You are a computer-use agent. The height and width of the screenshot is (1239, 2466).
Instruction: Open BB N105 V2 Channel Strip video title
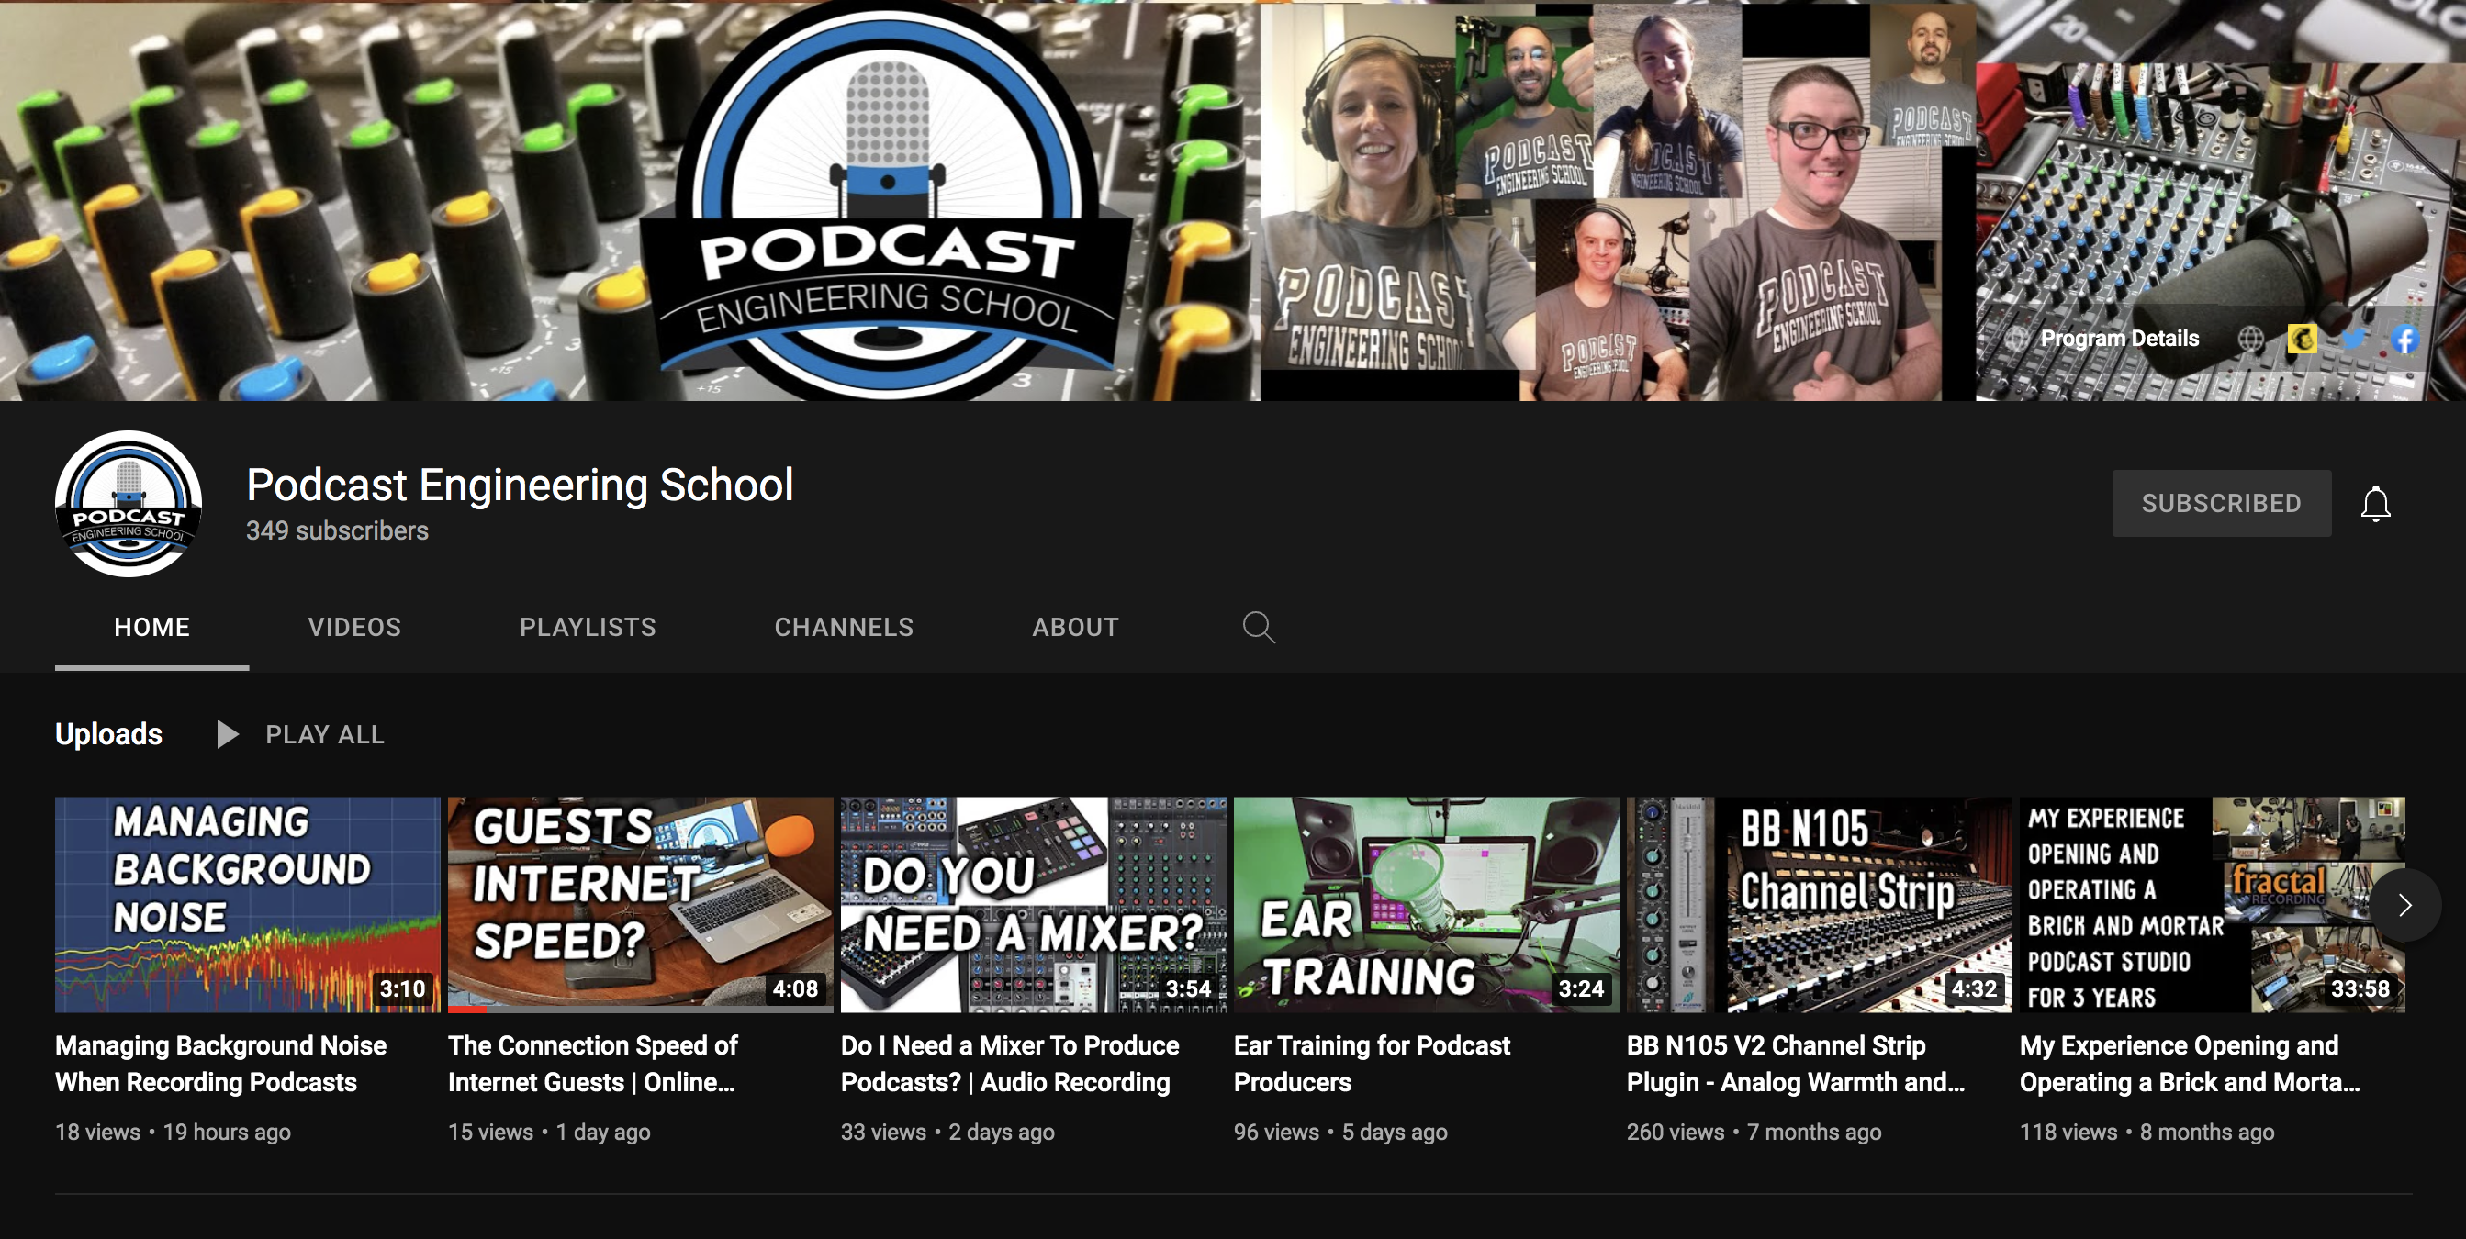[1795, 1063]
